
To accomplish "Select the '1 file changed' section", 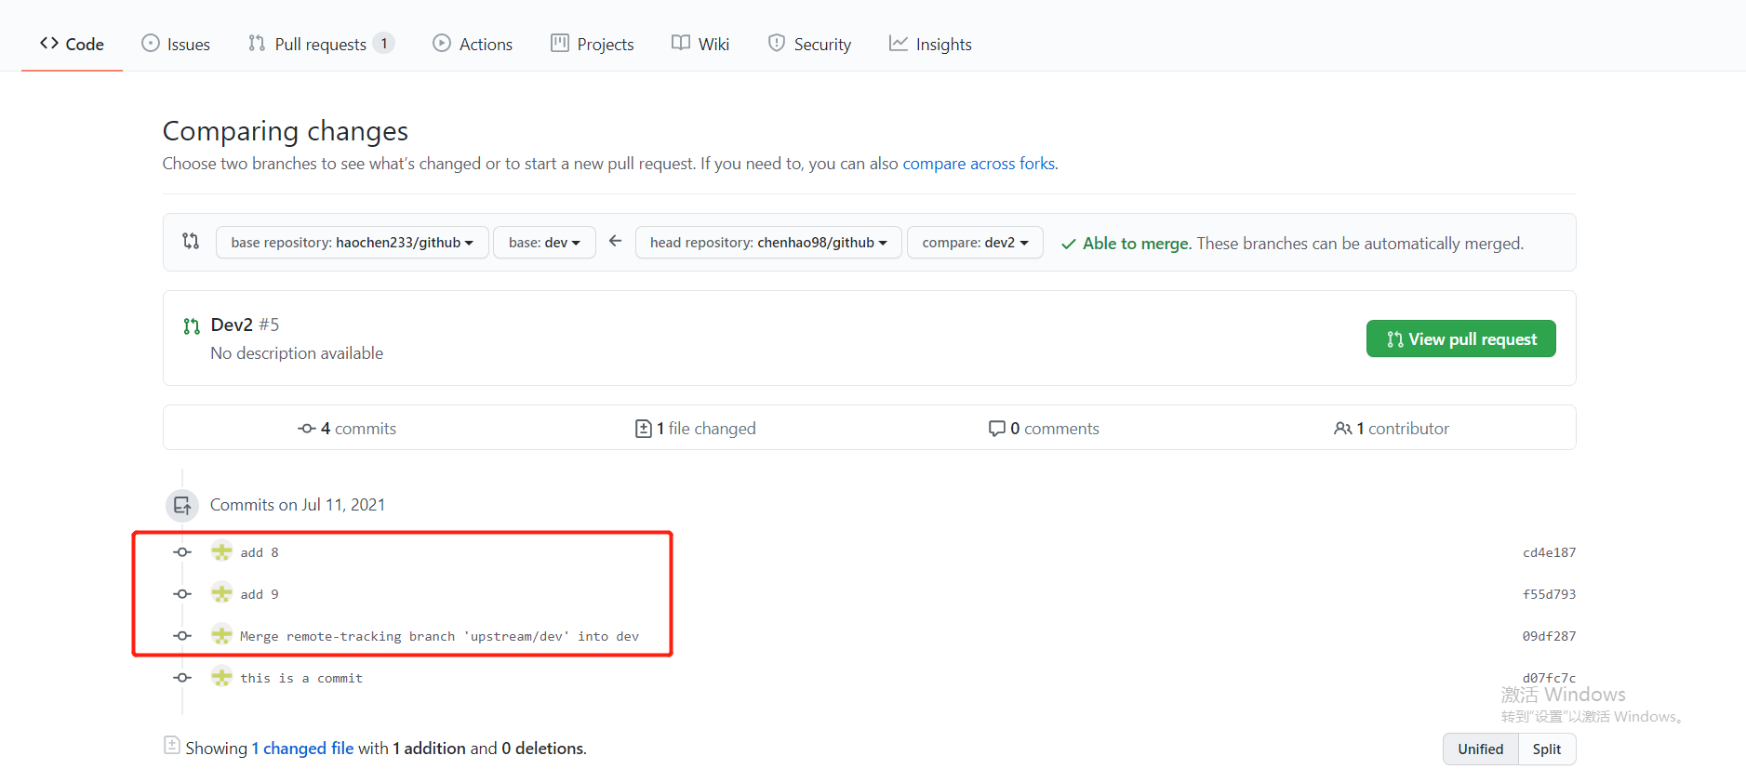I will pos(696,429).
